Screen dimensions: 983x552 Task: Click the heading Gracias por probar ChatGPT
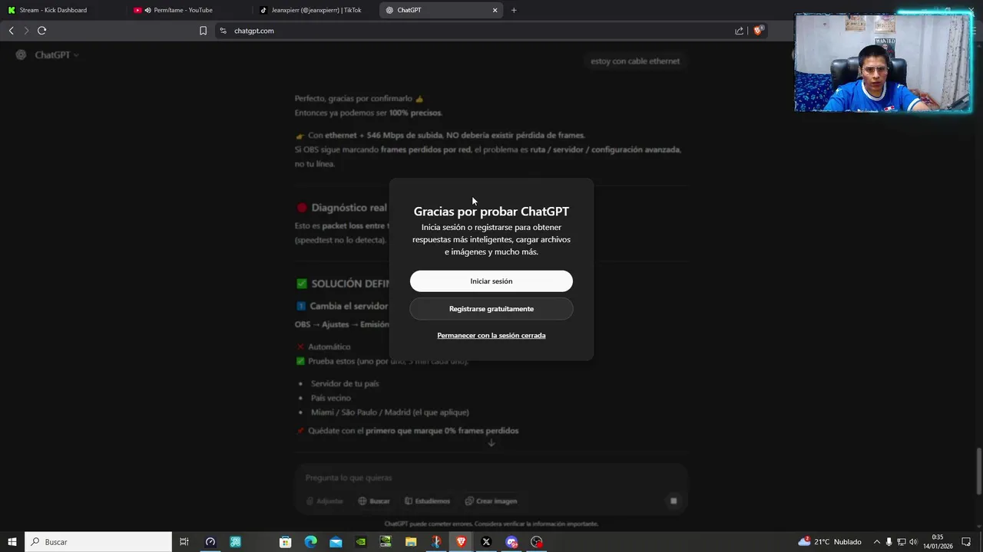click(491, 212)
